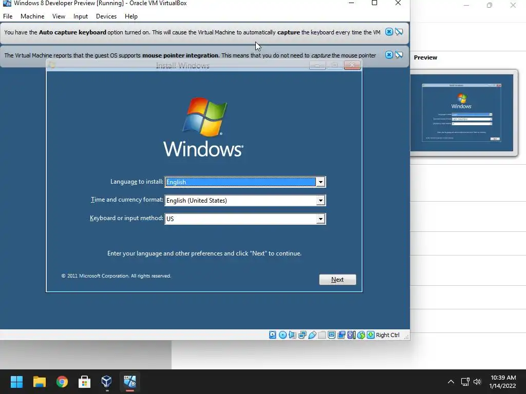This screenshot has width=526, height=394.
Task: Open Microsoft Store from the taskbar
Action: click(85, 382)
